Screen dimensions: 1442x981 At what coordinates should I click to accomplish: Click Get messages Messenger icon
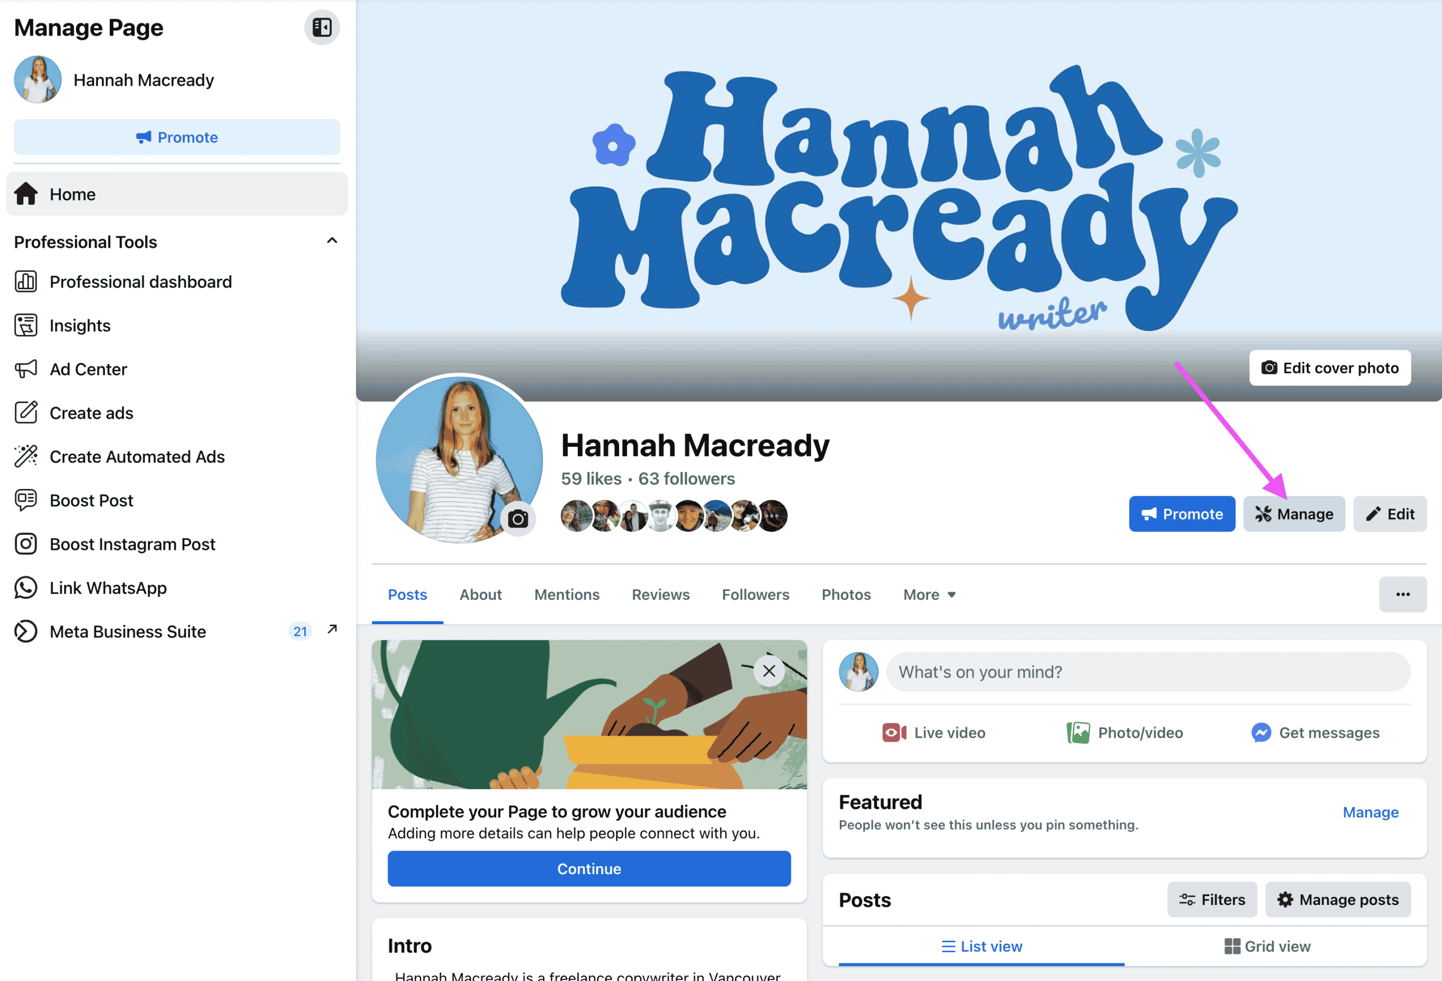[x=1261, y=732]
